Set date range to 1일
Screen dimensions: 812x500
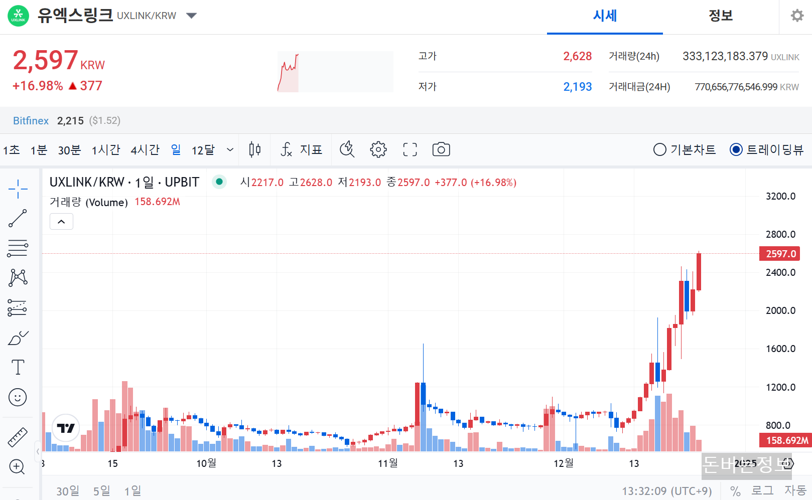(x=133, y=490)
